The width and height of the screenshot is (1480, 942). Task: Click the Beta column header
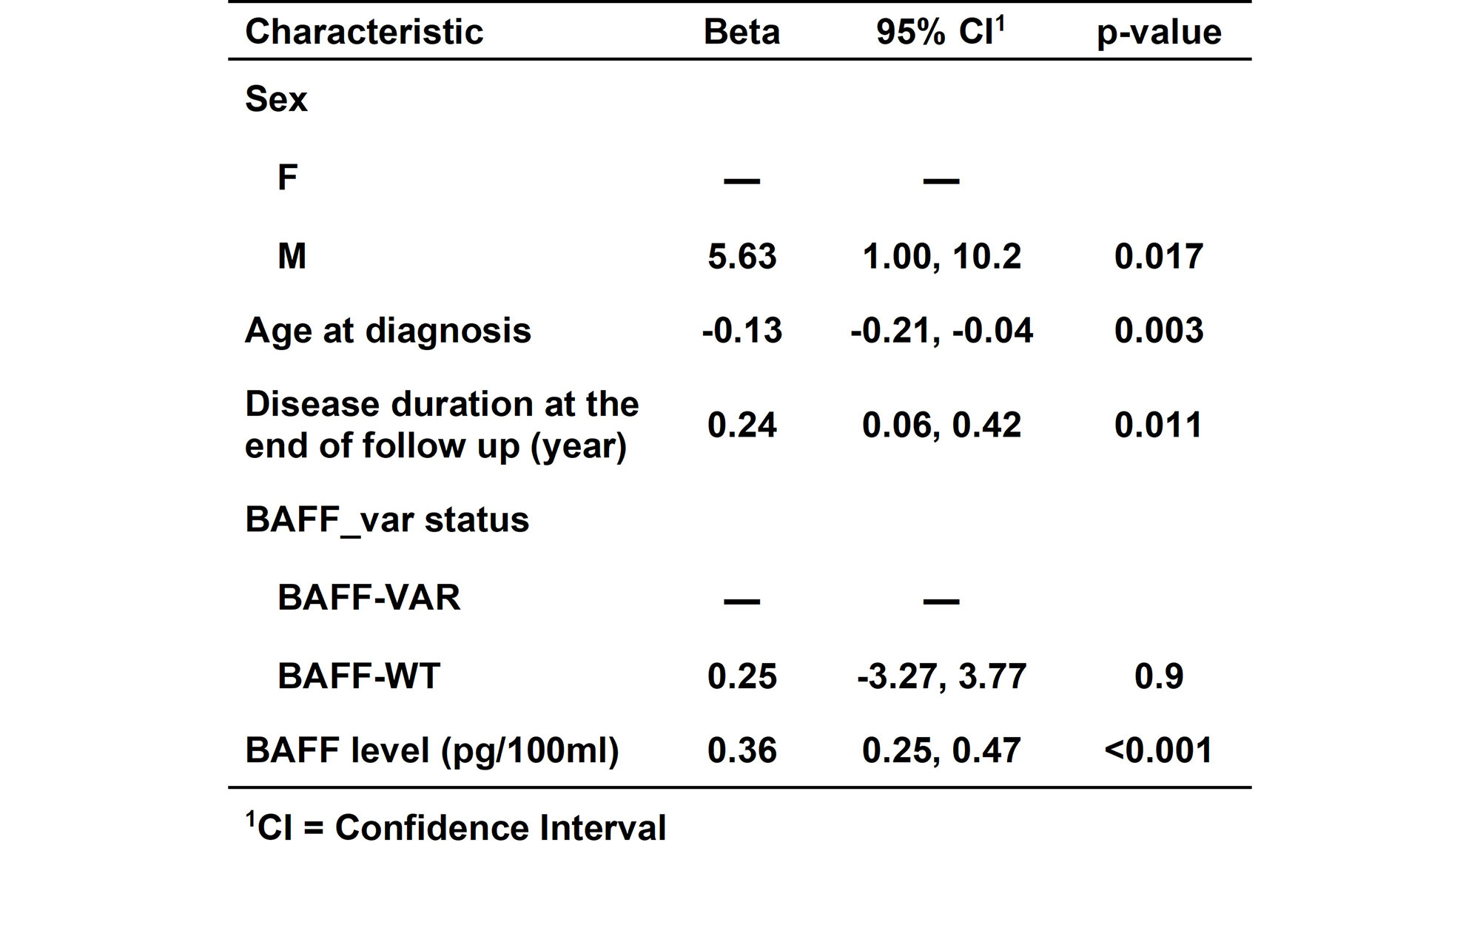(741, 33)
